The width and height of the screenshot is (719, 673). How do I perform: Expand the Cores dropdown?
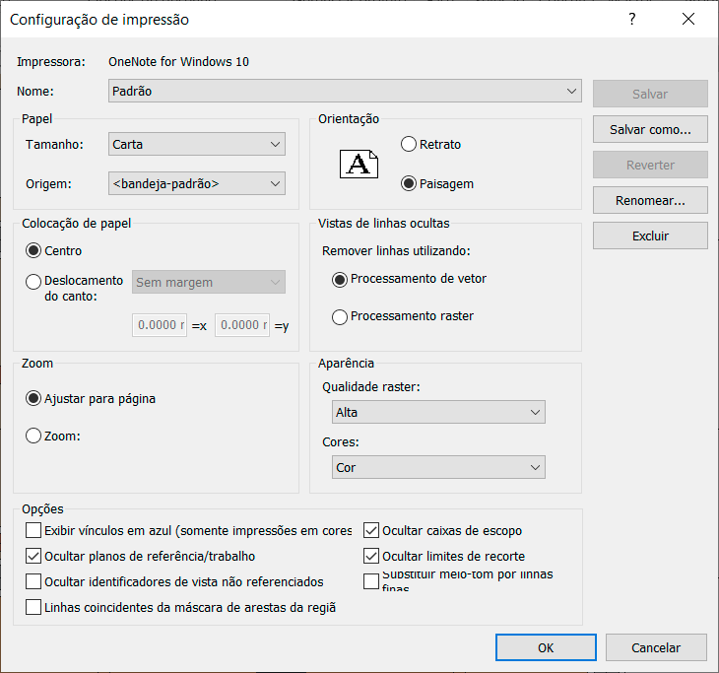pos(438,467)
